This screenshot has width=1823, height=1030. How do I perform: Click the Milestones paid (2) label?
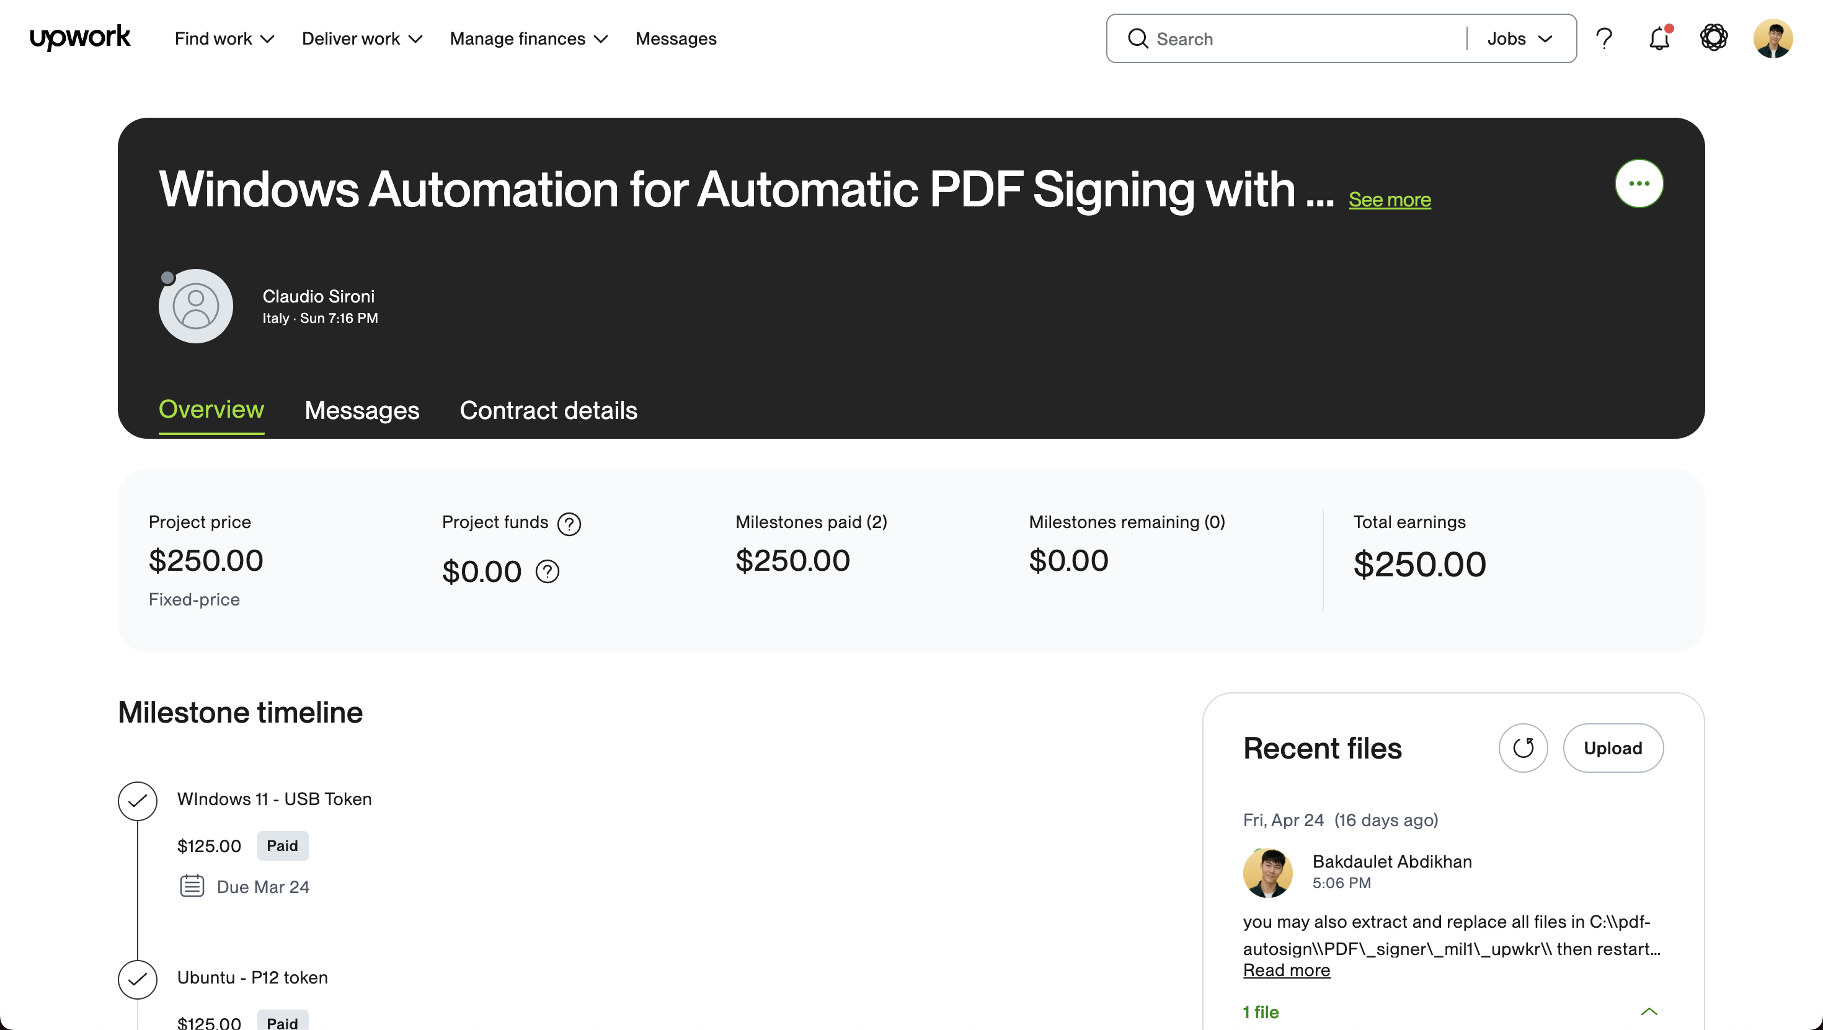(x=811, y=521)
